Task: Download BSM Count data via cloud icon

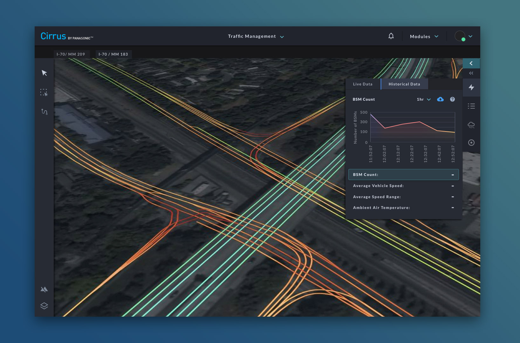Action: tap(440, 99)
